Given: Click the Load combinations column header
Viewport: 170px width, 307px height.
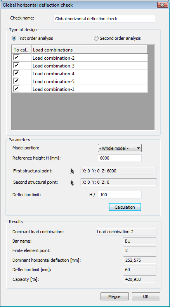Looking at the screenshot, I should [x=89, y=50].
